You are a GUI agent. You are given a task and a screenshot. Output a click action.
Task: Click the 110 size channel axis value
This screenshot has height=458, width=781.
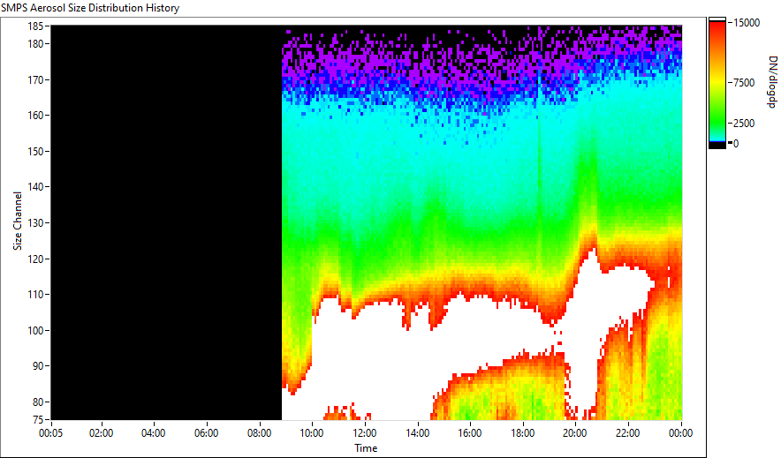(x=35, y=295)
